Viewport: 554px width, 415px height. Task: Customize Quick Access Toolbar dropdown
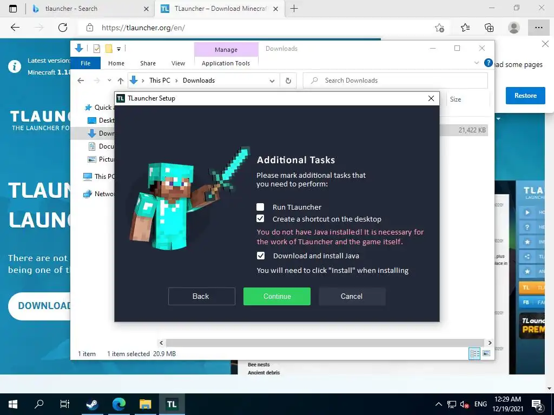tap(118, 49)
